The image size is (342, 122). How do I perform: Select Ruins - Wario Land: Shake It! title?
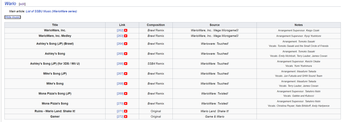pos(55,111)
